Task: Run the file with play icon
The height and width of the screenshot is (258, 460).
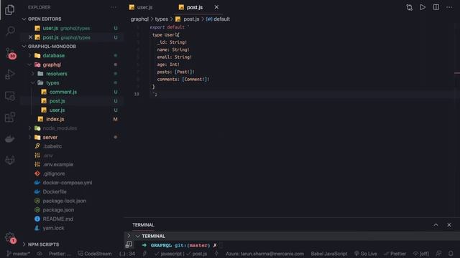Action: pyautogui.click(x=423, y=7)
